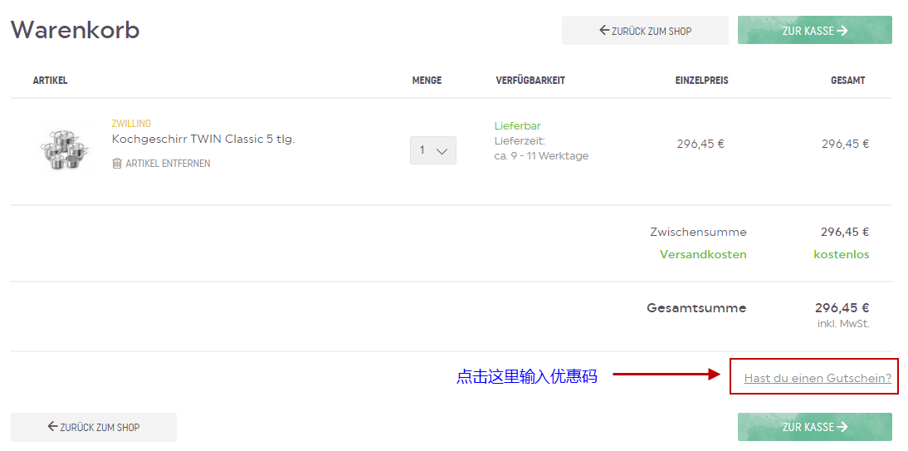
Task: Click the 'Einzelpreis' column header
Action: (x=702, y=81)
